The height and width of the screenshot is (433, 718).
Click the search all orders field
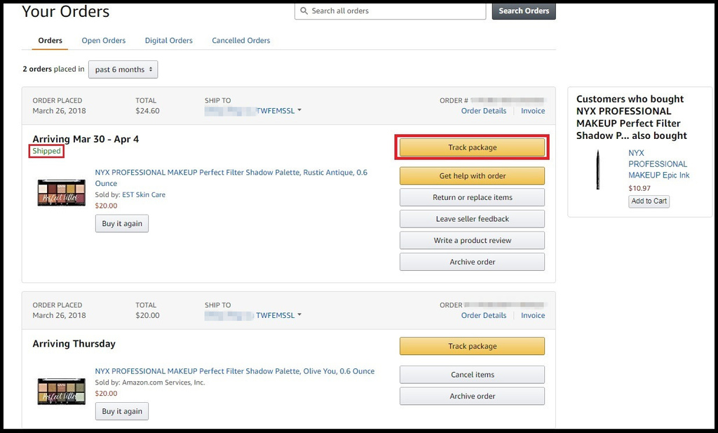pyautogui.click(x=390, y=11)
